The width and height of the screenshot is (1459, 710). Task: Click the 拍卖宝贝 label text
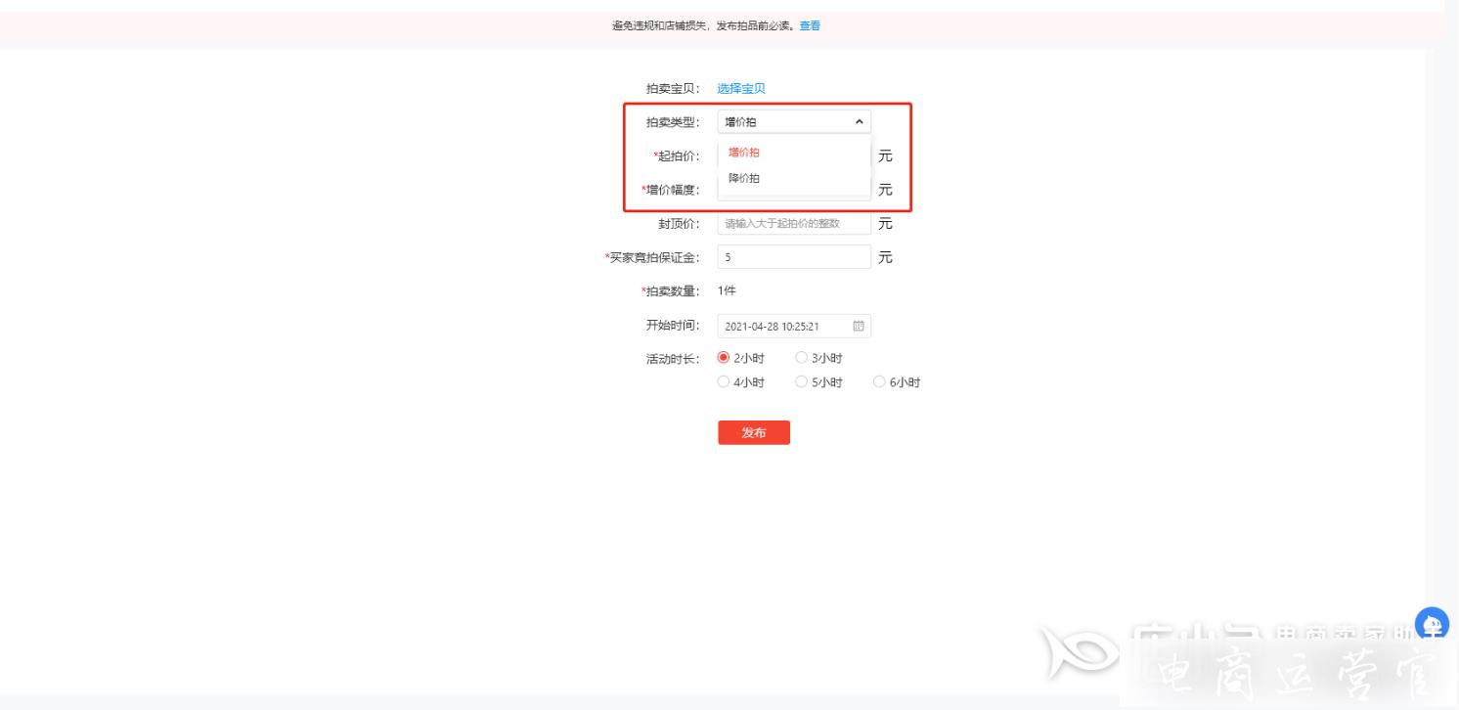point(674,89)
